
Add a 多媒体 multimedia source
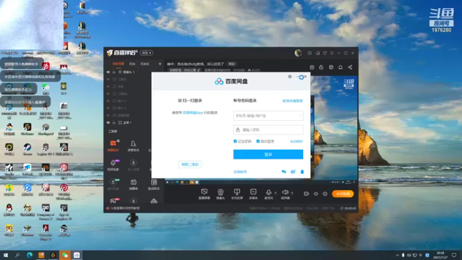point(253,194)
